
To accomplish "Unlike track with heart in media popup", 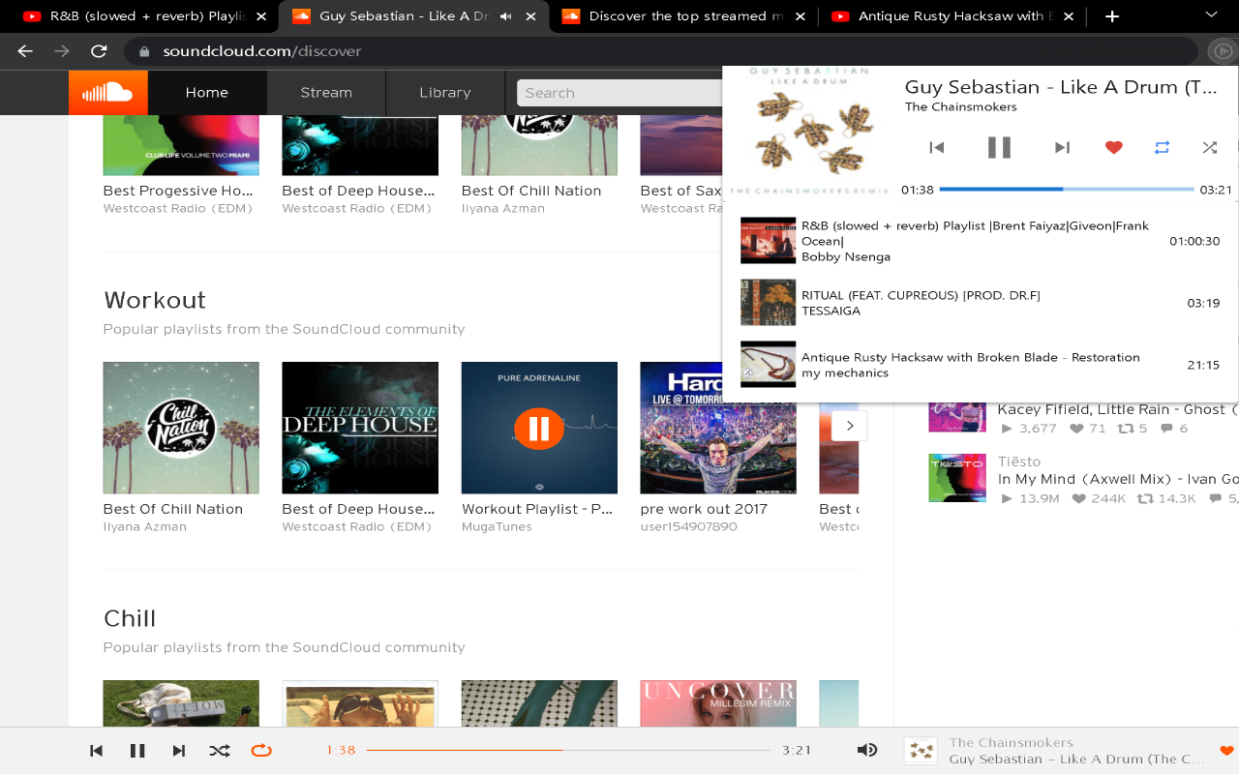I will click(x=1114, y=147).
